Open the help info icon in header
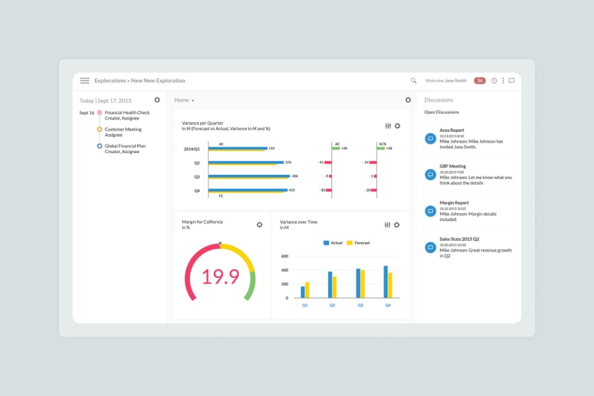Screen dimensions: 594x396 [494, 81]
